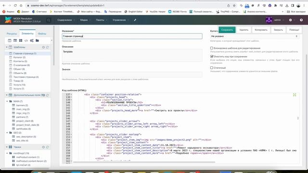Switch to the Файлы tab

click(x=42, y=34)
